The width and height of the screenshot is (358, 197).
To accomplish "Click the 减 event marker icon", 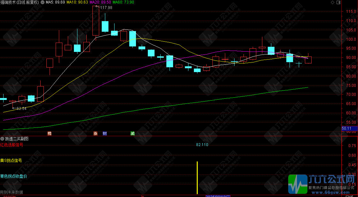I will (x=132, y=134).
